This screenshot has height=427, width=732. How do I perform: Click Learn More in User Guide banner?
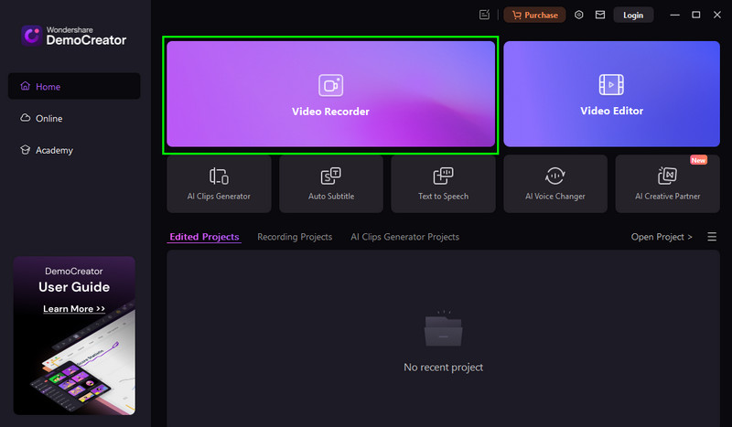click(x=74, y=308)
